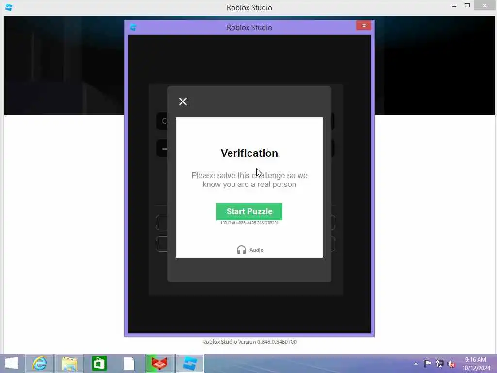This screenshot has width=497, height=373.
Task: Open the Windows Start menu
Action: 12,363
